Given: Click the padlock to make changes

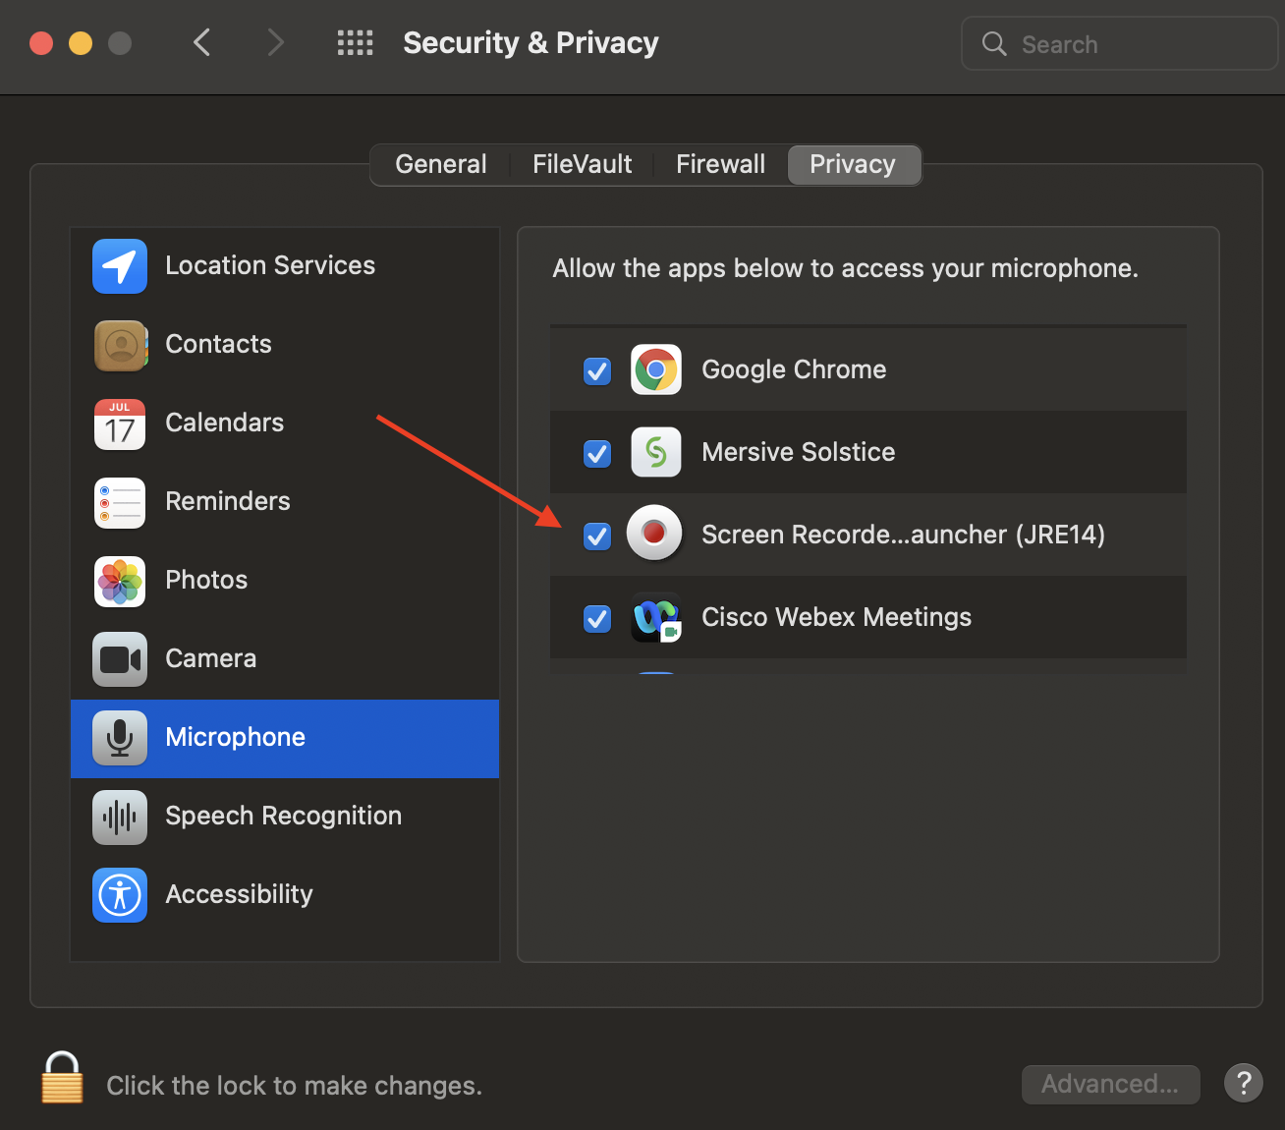Looking at the screenshot, I should tap(62, 1078).
